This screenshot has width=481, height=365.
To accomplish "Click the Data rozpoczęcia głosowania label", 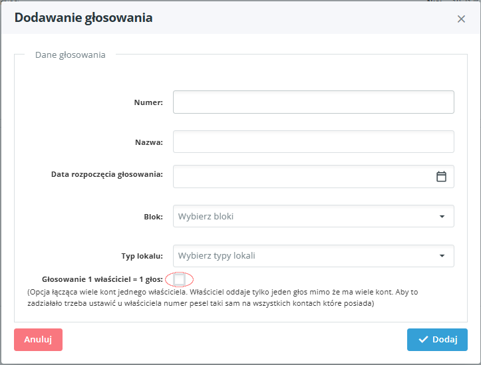I will pyautogui.click(x=107, y=175).
